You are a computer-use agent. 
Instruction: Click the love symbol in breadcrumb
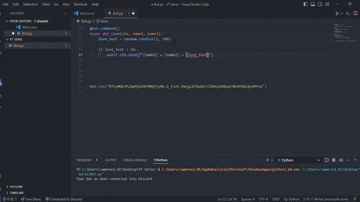[x=102, y=21]
